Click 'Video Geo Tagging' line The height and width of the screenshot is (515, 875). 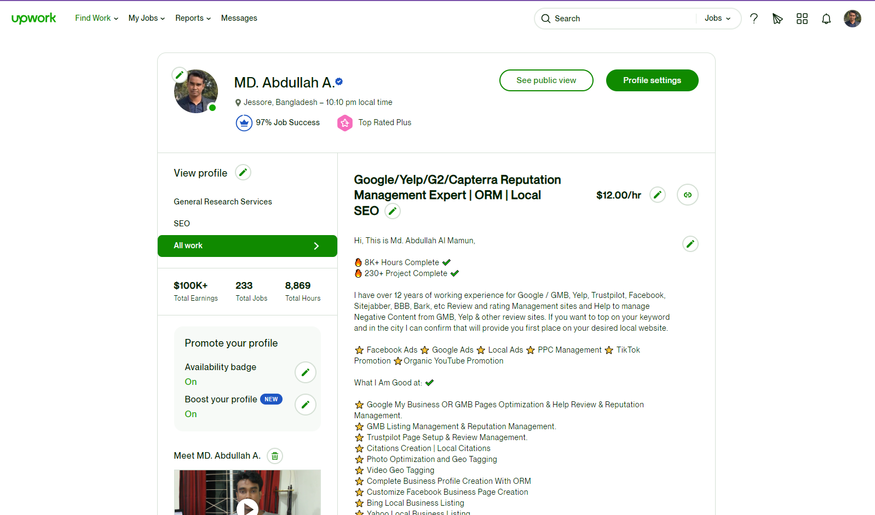click(394, 470)
